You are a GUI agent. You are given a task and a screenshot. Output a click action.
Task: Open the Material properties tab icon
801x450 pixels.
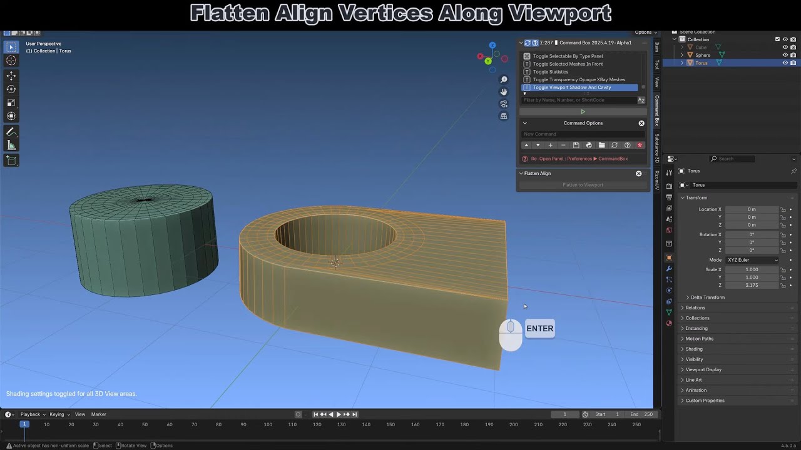[x=669, y=323]
